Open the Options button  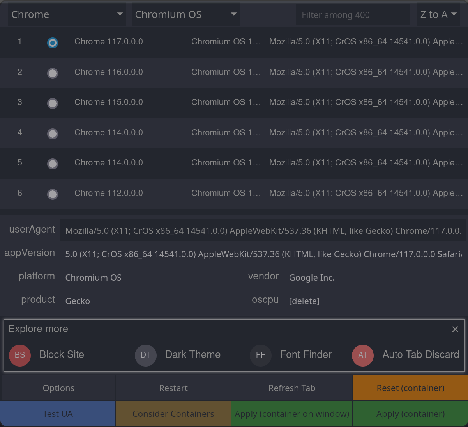pos(58,388)
